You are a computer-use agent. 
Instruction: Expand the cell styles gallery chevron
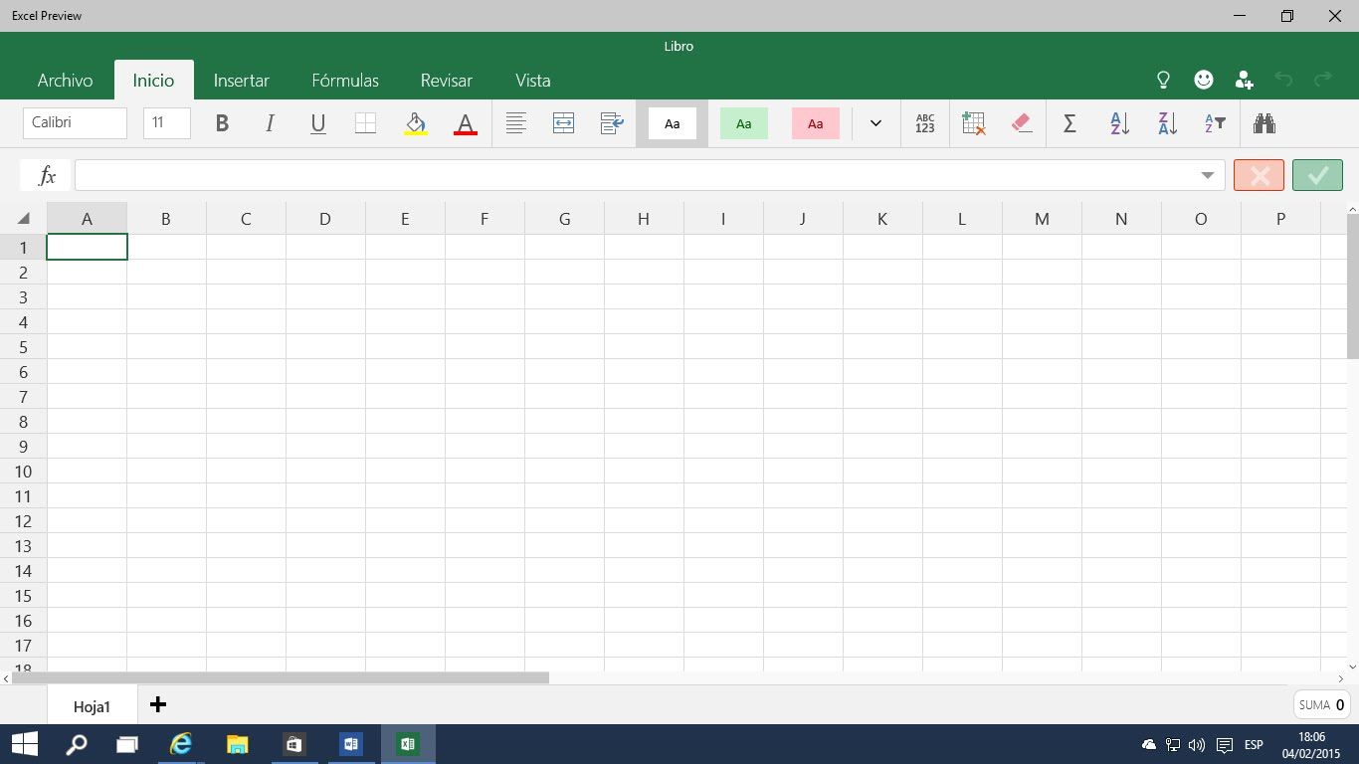click(875, 123)
